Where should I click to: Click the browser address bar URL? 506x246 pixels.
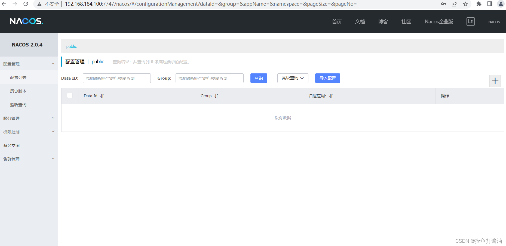(x=211, y=4)
